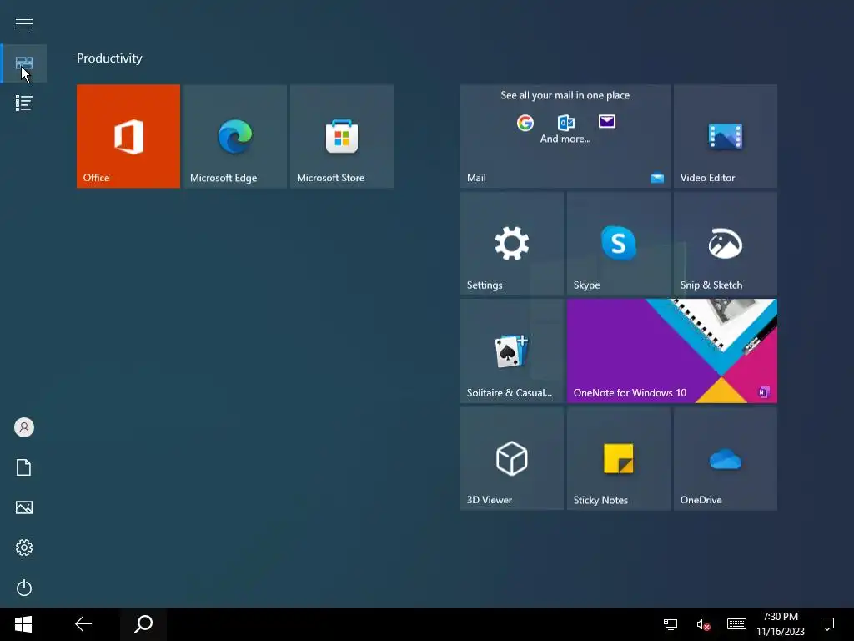The height and width of the screenshot is (641, 854).
Task: Open the Mail live tile
Action: click(x=565, y=136)
